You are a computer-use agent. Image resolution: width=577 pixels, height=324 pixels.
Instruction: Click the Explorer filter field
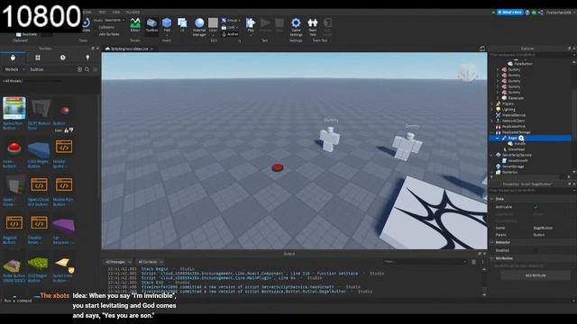[530, 55]
